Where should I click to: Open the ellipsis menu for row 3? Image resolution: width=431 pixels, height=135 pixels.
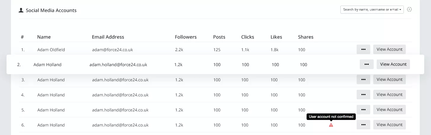click(x=363, y=79)
